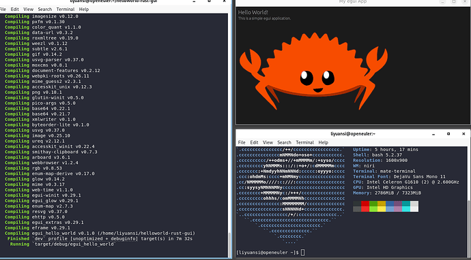Open Help menu in helloworld-rust-gui terminal

coord(83,10)
